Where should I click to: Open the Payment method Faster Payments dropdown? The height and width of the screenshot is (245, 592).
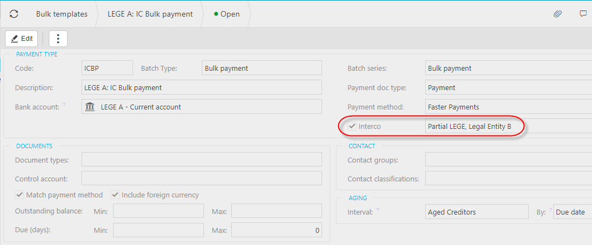pyautogui.click(x=508, y=107)
